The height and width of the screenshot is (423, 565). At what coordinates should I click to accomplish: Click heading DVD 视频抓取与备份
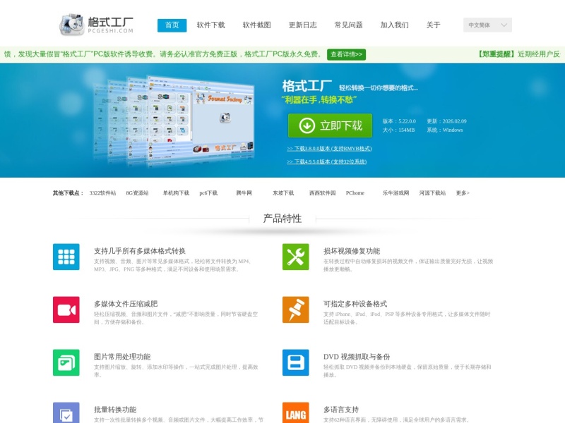point(357,357)
